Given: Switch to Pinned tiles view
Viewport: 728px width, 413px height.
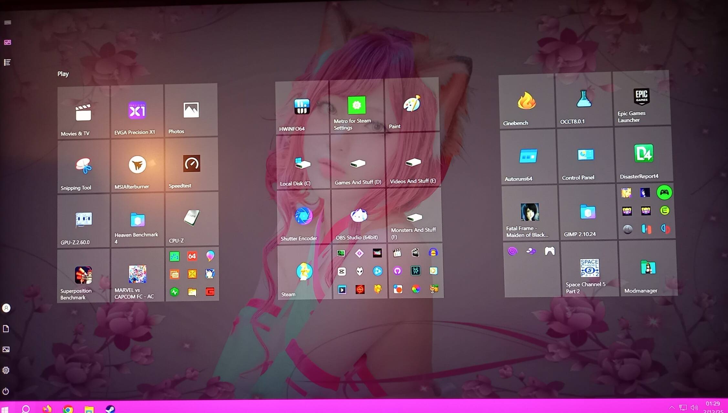Looking at the screenshot, I should [7, 43].
